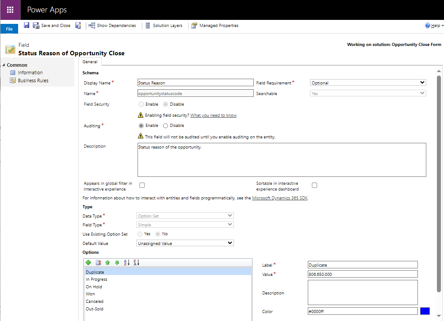Collapse the Common section in sidebar
The height and width of the screenshot is (321, 444).
[4, 65]
